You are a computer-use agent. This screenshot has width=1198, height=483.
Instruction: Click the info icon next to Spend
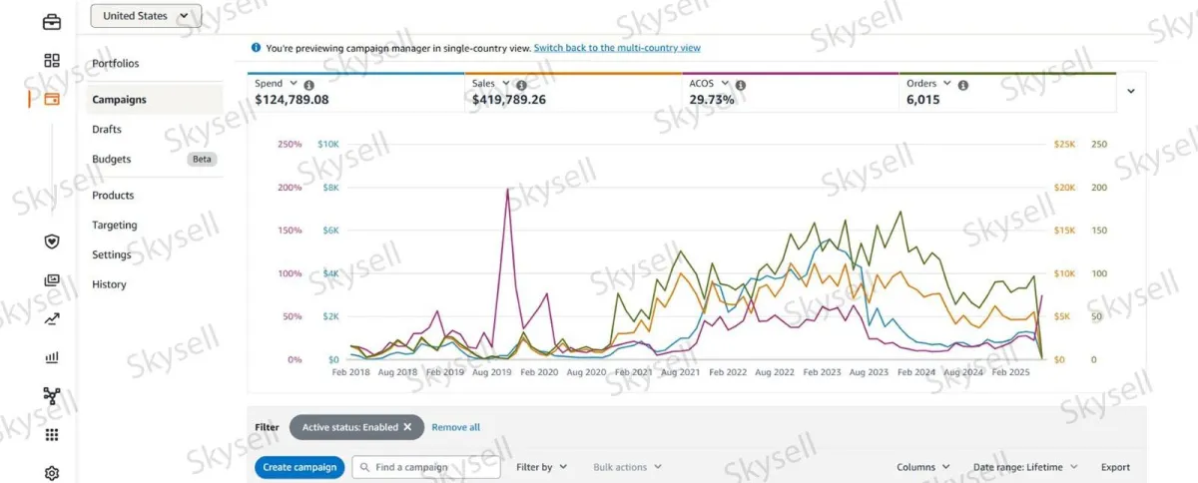308,85
